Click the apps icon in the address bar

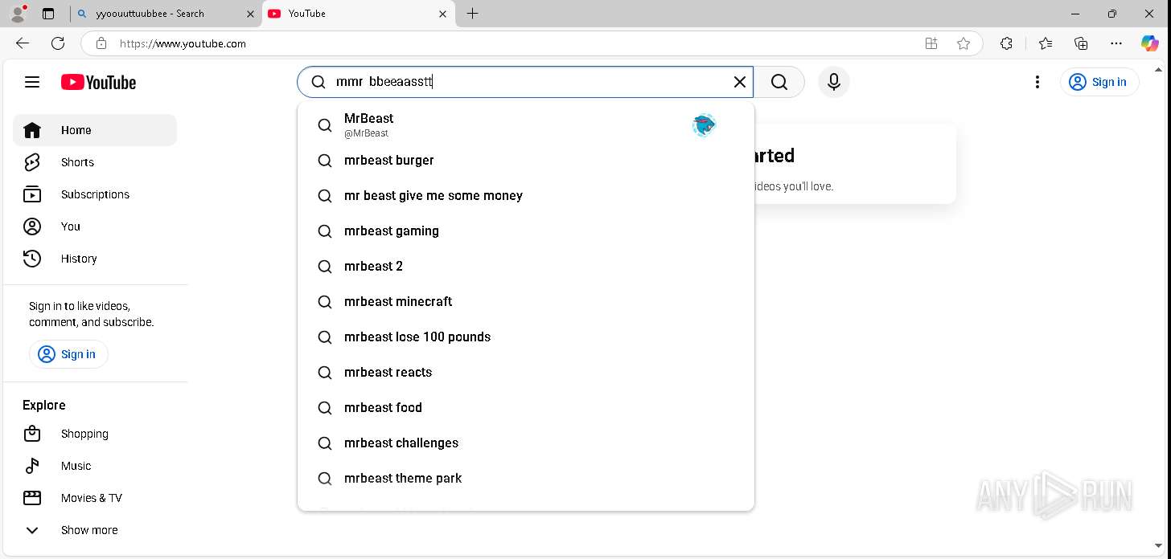click(931, 43)
